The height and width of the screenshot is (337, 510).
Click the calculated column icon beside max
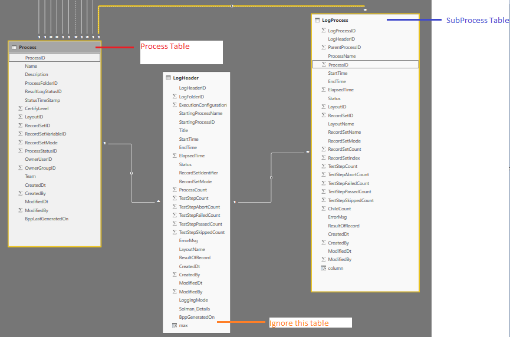(175, 325)
